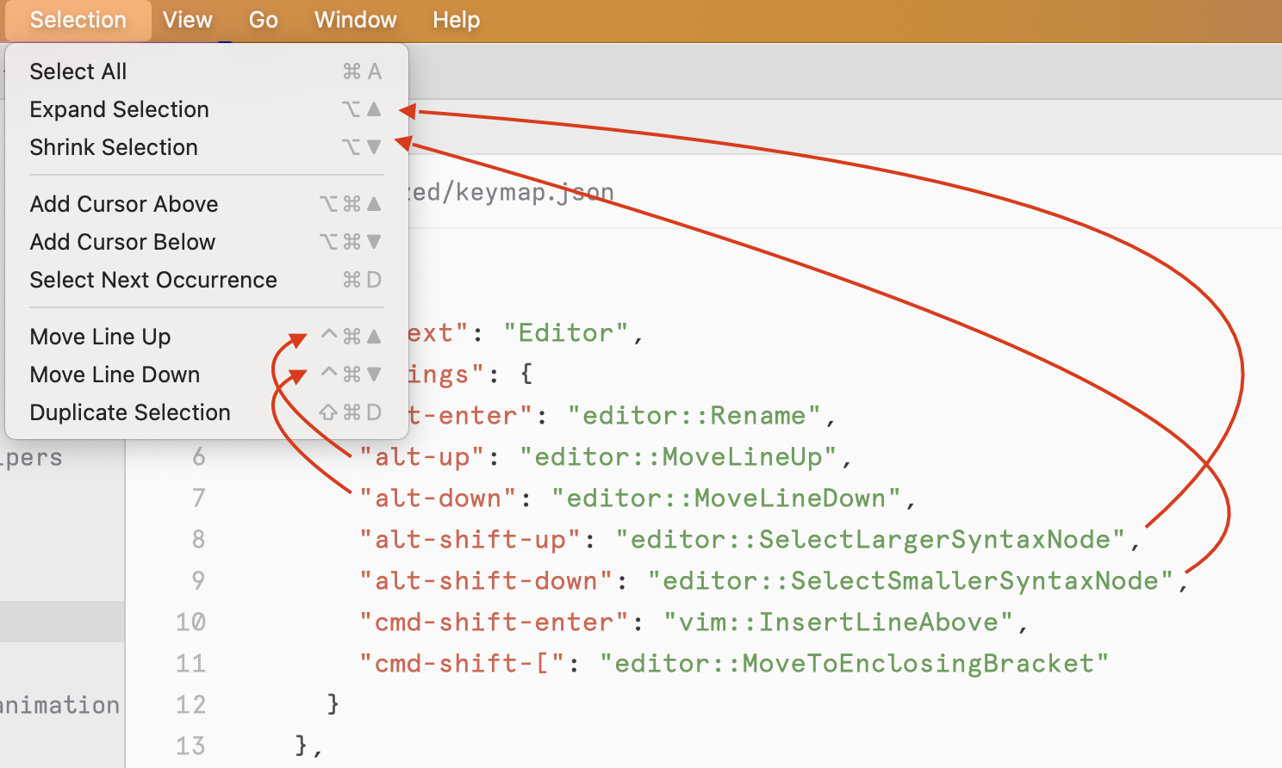This screenshot has height=768, width=1282.
Task: Choose Shrink Selection command
Action: click(113, 146)
